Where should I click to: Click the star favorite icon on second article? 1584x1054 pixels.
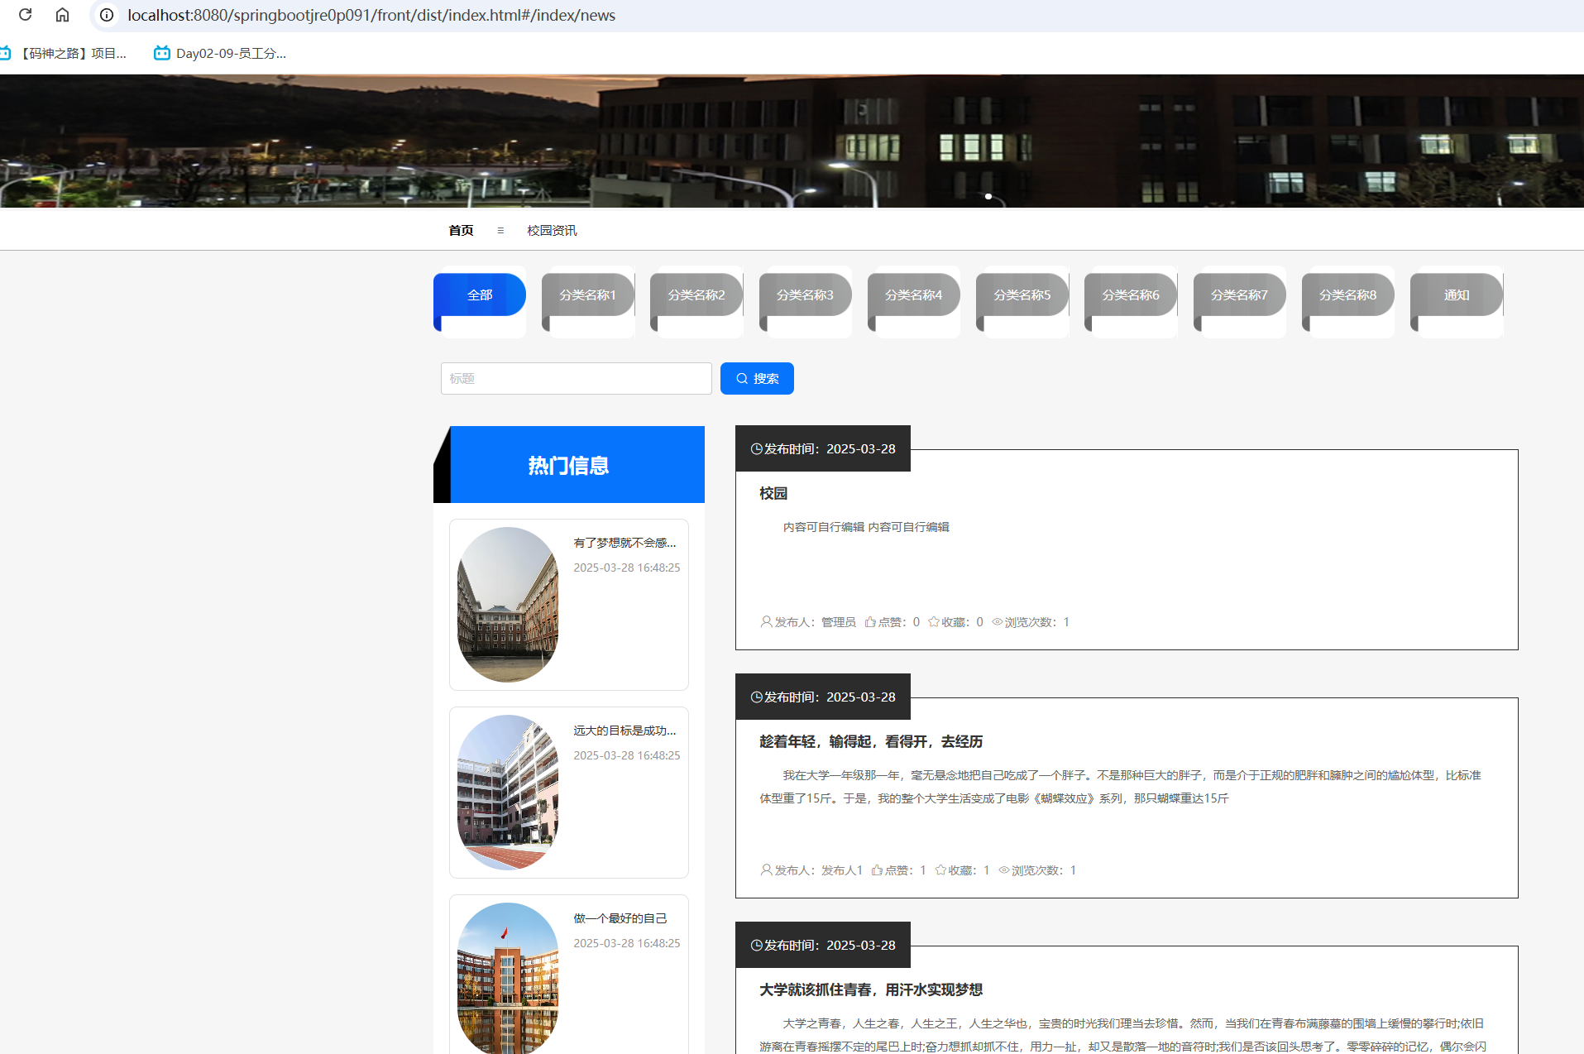[x=940, y=870]
